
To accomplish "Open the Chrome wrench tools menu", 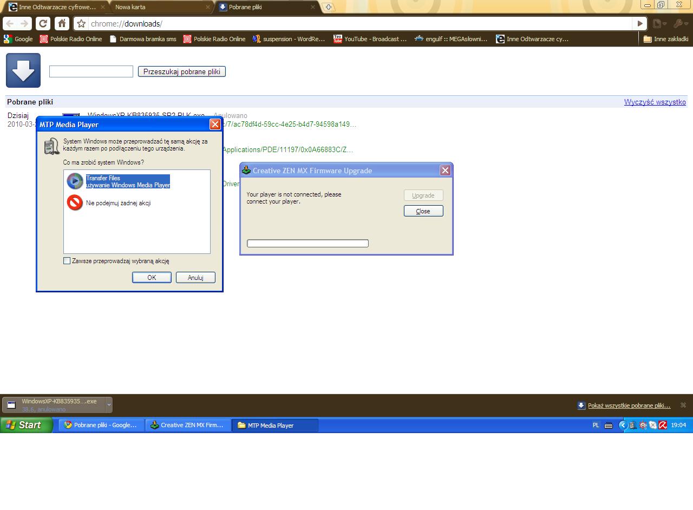I will 680,24.
